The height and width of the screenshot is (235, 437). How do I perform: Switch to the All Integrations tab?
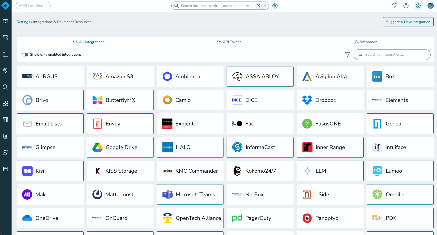coord(89,42)
